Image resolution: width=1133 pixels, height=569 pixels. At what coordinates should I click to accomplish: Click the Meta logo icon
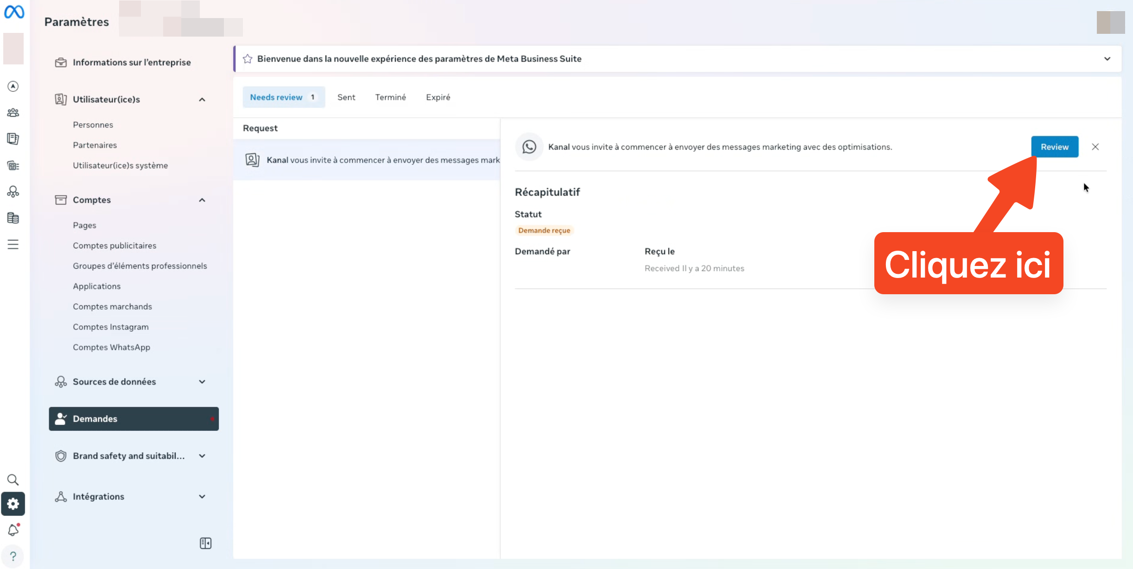point(14,12)
